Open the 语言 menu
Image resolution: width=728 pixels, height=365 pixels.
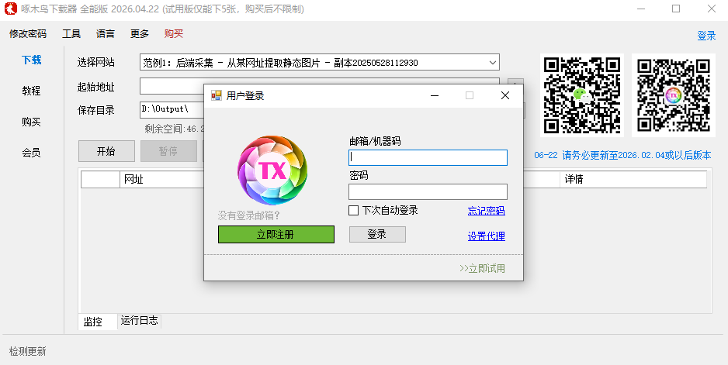(106, 34)
